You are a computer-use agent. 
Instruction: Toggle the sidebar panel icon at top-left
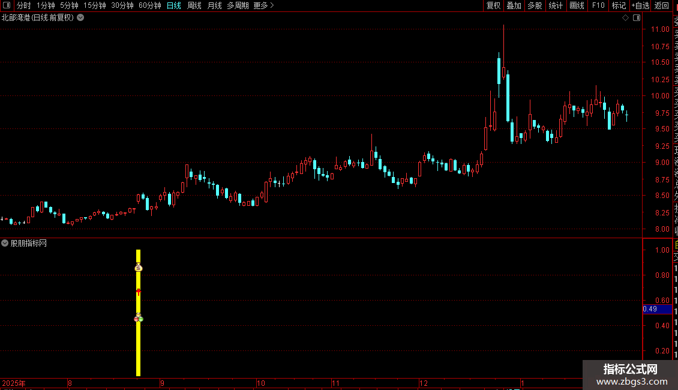(7, 5)
